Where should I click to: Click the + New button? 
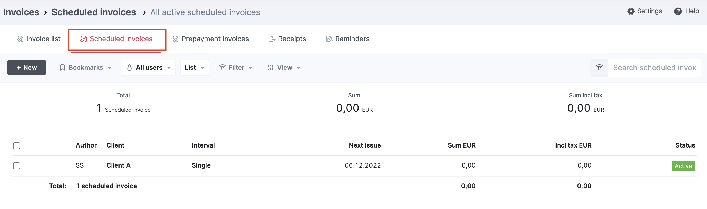coord(27,68)
